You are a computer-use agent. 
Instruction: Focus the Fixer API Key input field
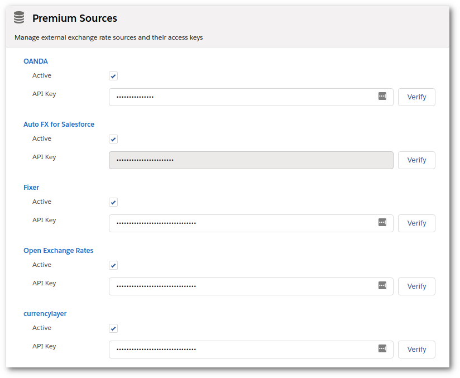(x=251, y=223)
